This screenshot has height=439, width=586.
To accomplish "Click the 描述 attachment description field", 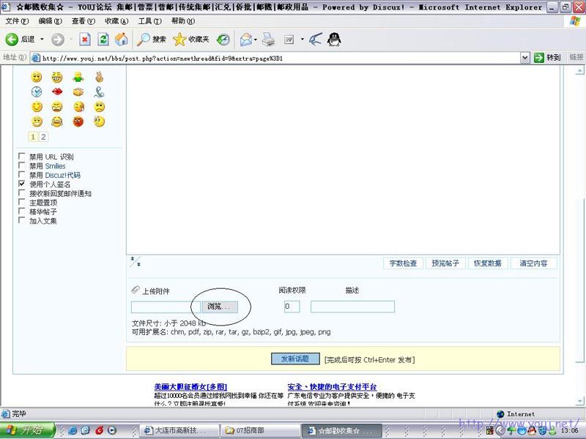I will pos(352,307).
